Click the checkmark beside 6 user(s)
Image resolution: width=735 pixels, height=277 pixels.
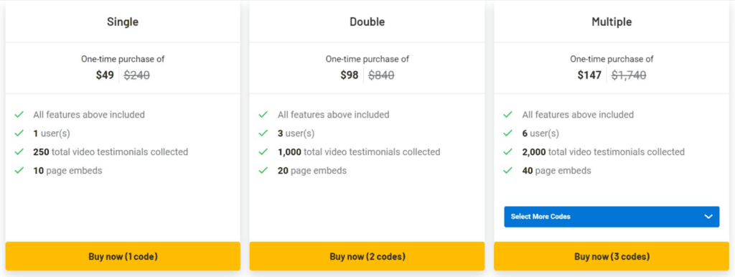508,133
